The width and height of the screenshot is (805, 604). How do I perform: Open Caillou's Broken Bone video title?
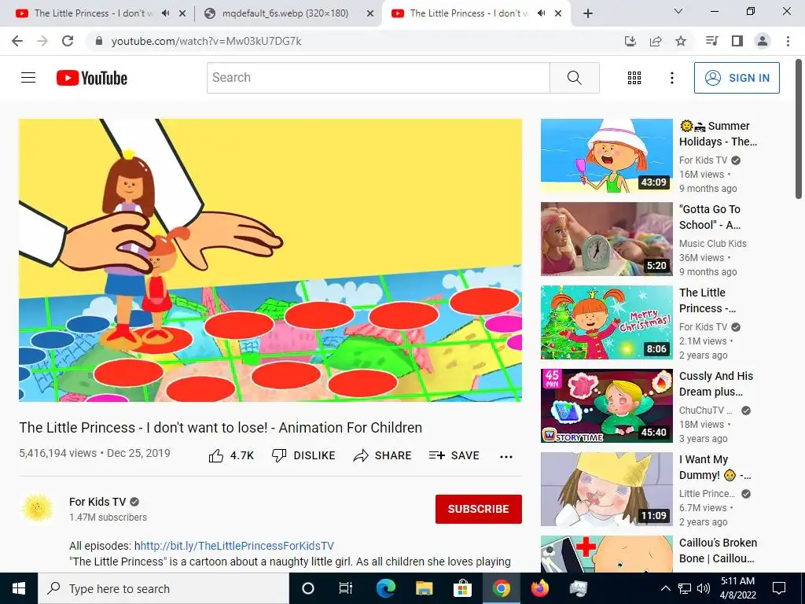point(718,550)
